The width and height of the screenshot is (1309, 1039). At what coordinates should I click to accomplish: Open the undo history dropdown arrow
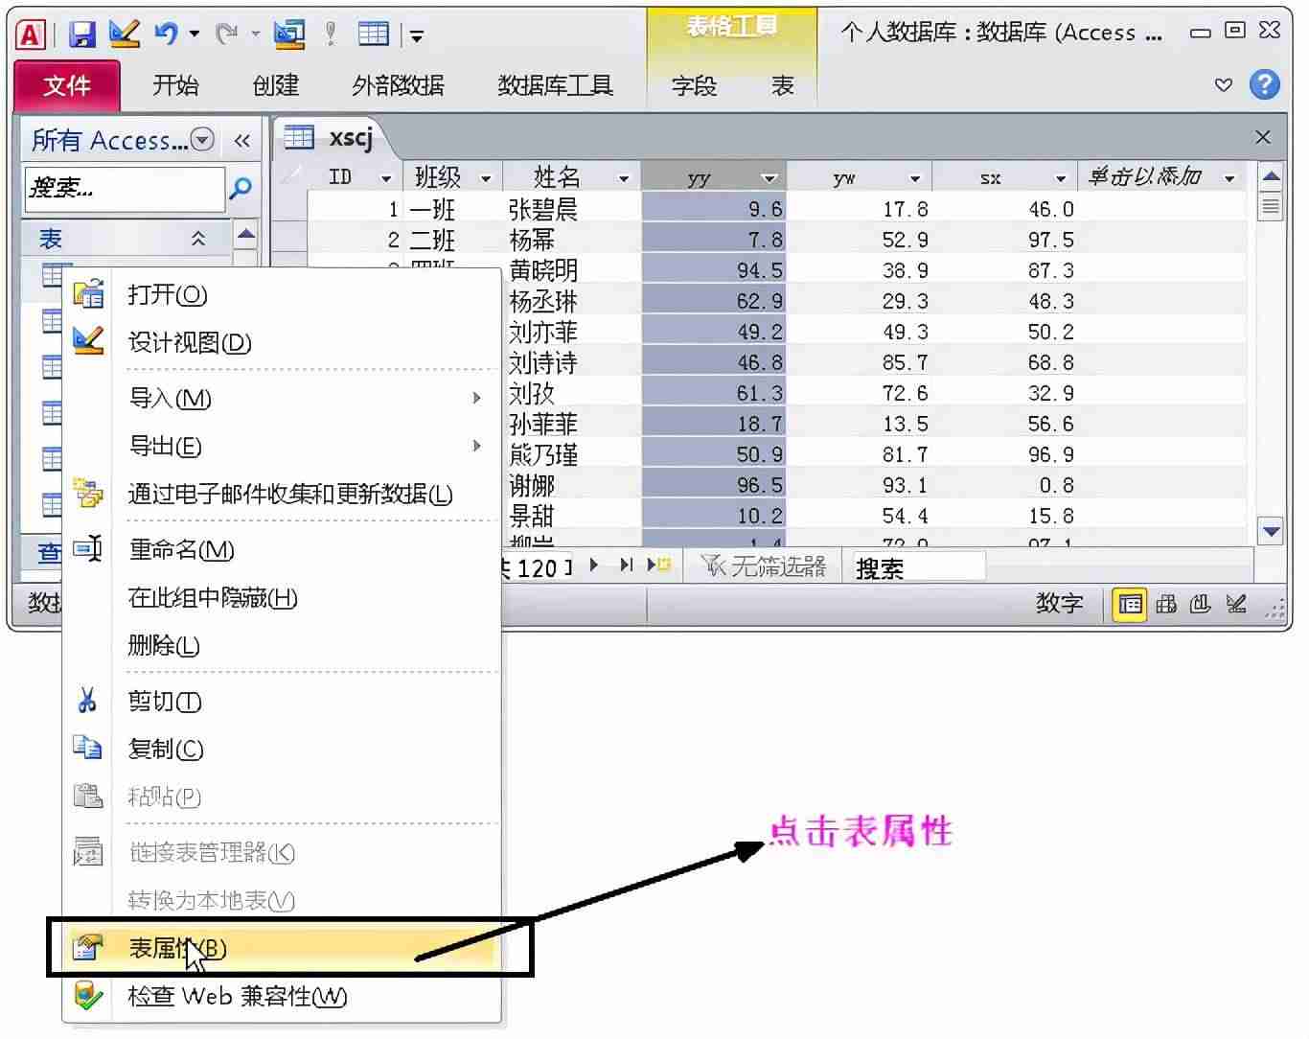tap(195, 35)
